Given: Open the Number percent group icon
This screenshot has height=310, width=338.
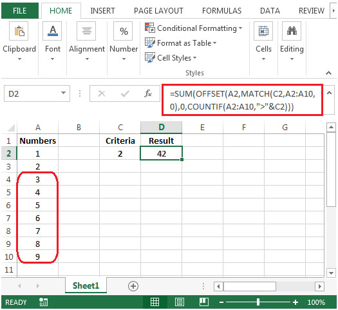Looking at the screenshot, I should click(124, 31).
